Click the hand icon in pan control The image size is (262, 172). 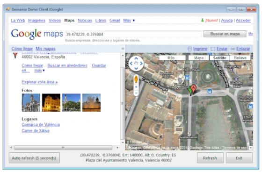point(136,64)
